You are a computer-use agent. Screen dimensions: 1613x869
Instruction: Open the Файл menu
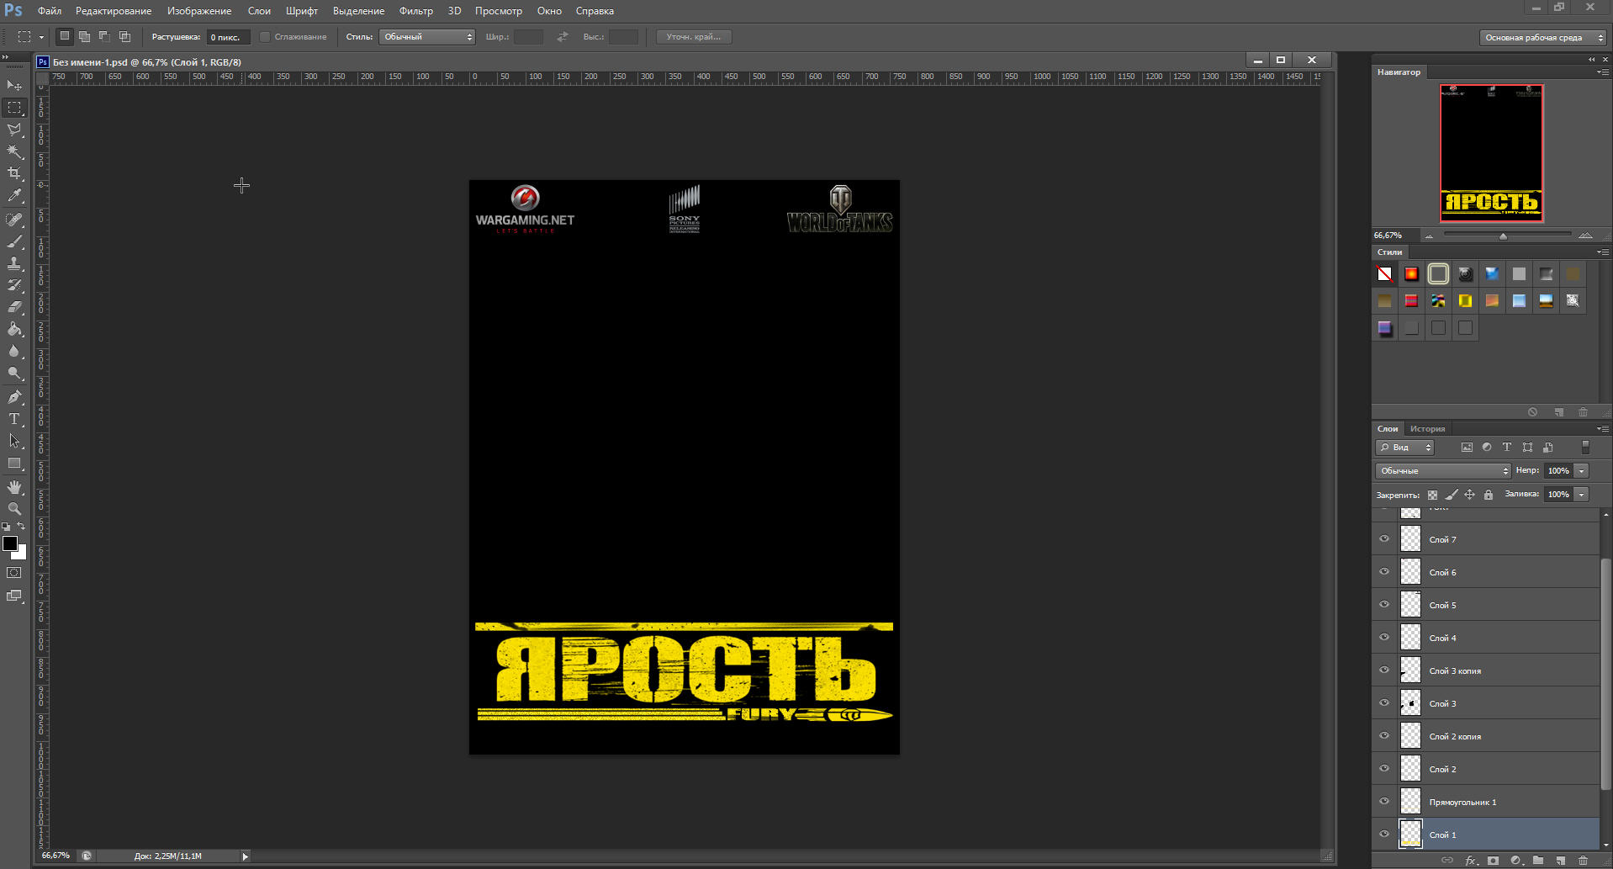click(x=50, y=11)
